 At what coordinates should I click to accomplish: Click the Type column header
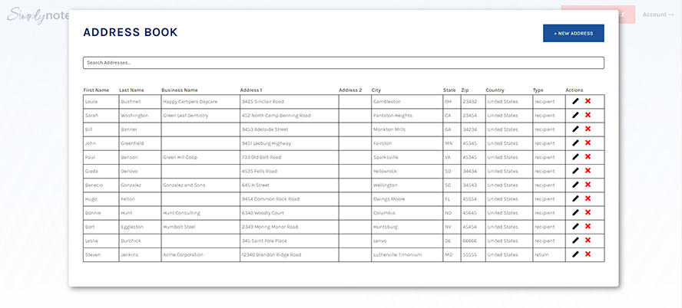point(538,90)
